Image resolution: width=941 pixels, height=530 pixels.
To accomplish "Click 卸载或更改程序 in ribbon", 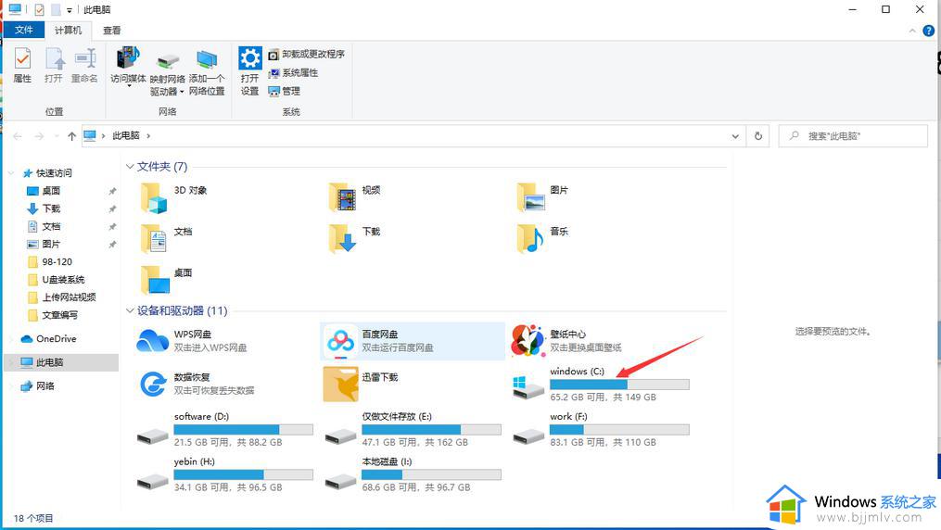I will [306, 54].
